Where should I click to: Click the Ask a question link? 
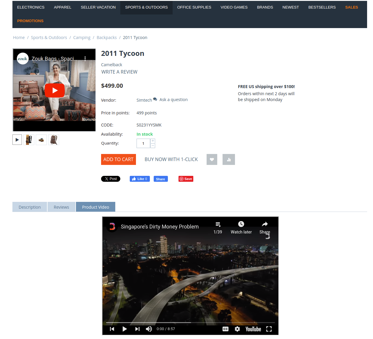pyautogui.click(x=173, y=100)
